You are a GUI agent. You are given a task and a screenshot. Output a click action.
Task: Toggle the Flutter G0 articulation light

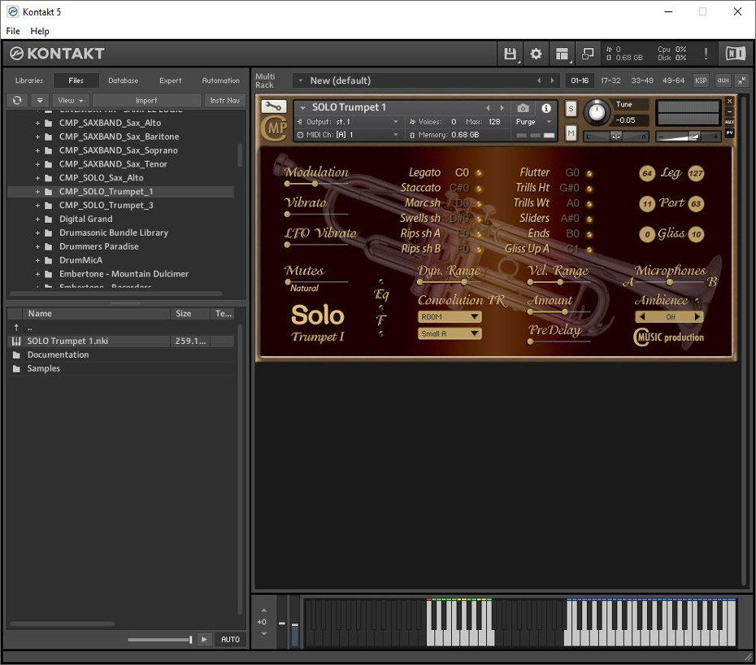click(589, 174)
